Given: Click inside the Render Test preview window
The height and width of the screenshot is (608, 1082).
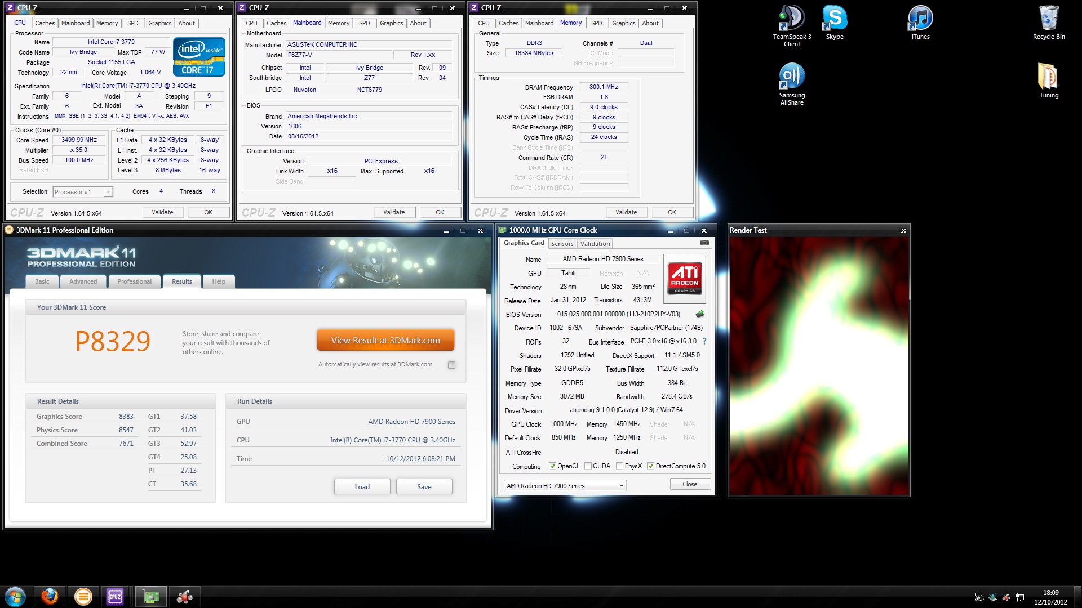Looking at the screenshot, I should [x=819, y=366].
